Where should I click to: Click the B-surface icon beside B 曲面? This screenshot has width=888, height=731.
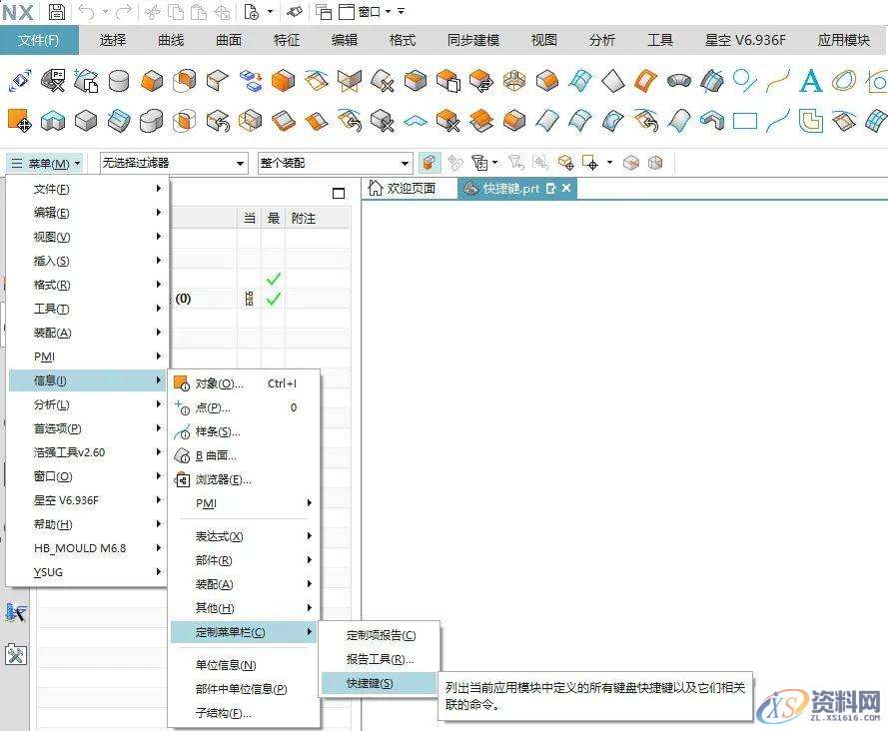pyautogui.click(x=181, y=455)
